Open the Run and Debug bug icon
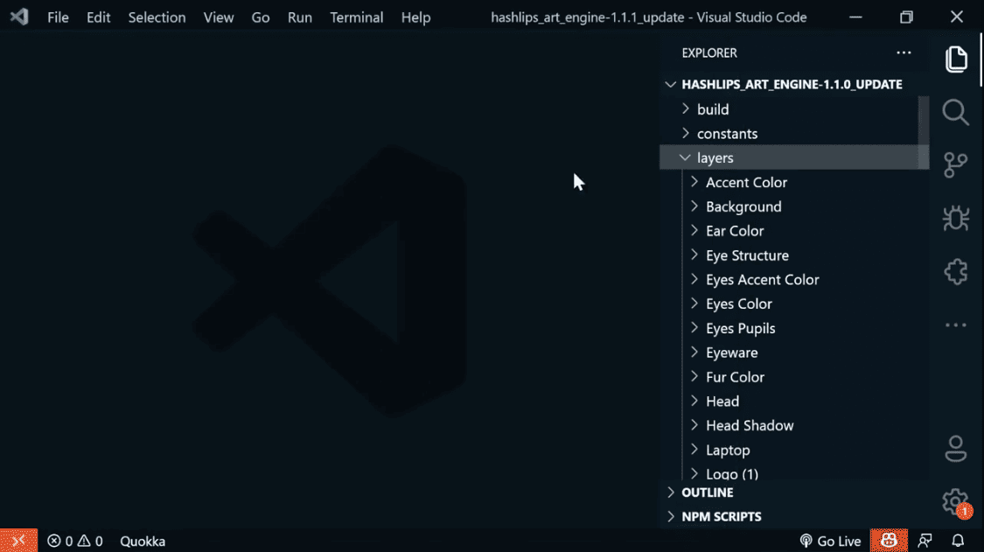Image resolution: width=984 pixels, height=552 pixels. (956, 219)
